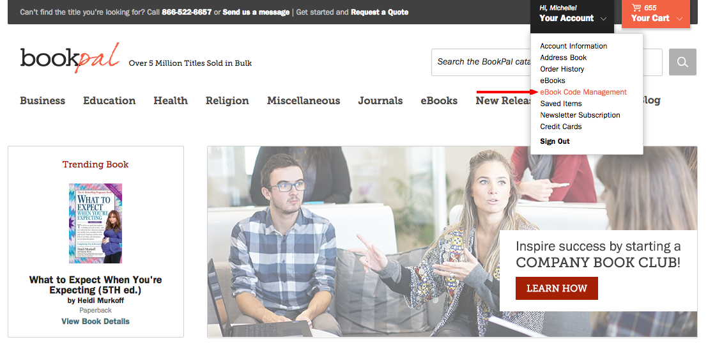Open Newsletter Subscription menu entry
Image resolution: width=708 pixels, height=351 pixels.
580,115
